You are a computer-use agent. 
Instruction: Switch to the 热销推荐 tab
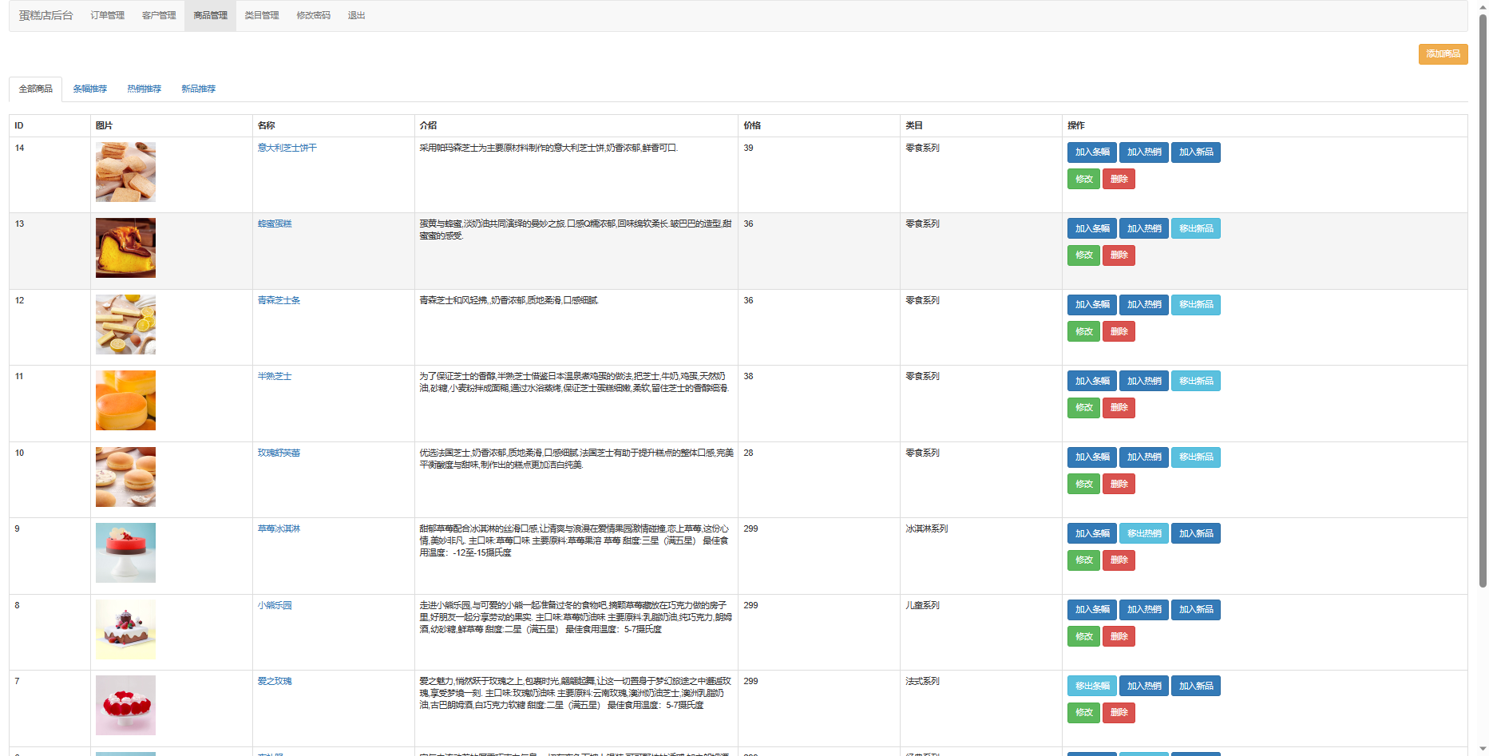tap(144, 89)
